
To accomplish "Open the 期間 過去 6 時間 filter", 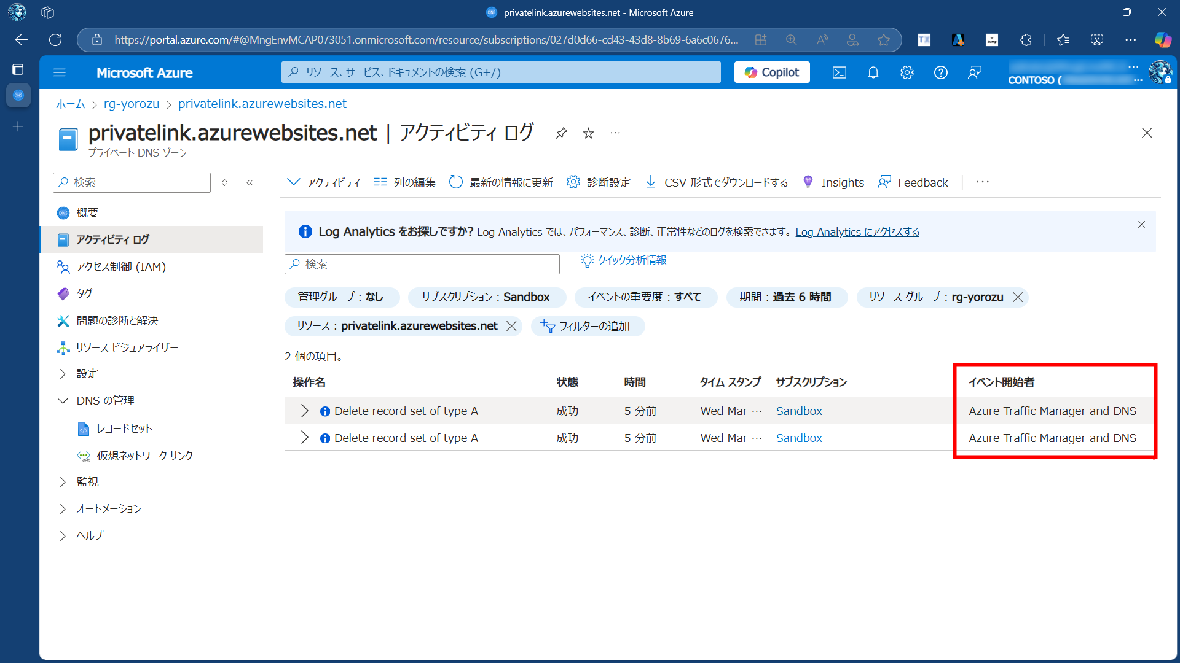I will point(785,297).
